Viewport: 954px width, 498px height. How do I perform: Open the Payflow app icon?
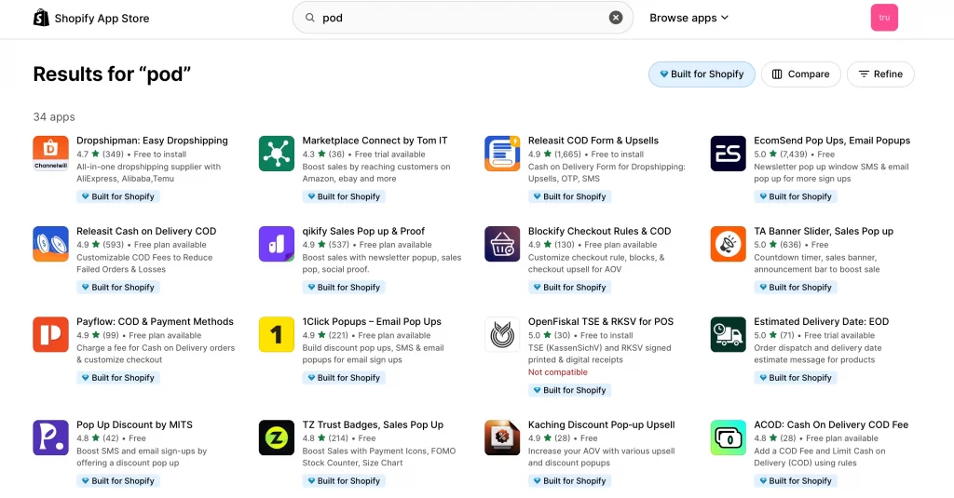pos(50,334)
